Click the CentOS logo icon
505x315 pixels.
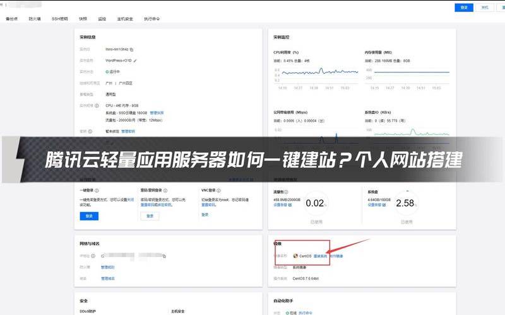point(295,256)
